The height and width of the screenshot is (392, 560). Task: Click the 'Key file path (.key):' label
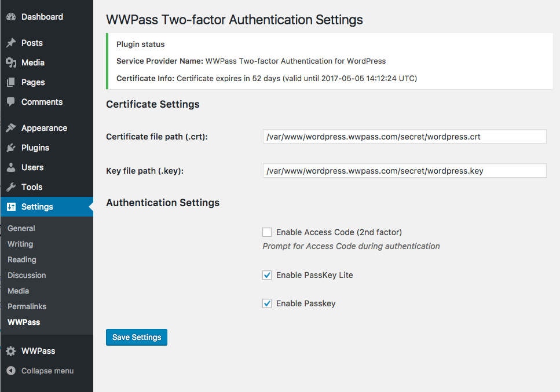coord(145,171)
